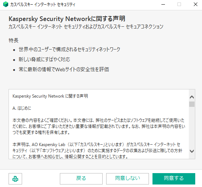Click the scrollbar thumb in the statement box
Screen dimensions: 202x187
pyautogui.click(x=192, y=104)
